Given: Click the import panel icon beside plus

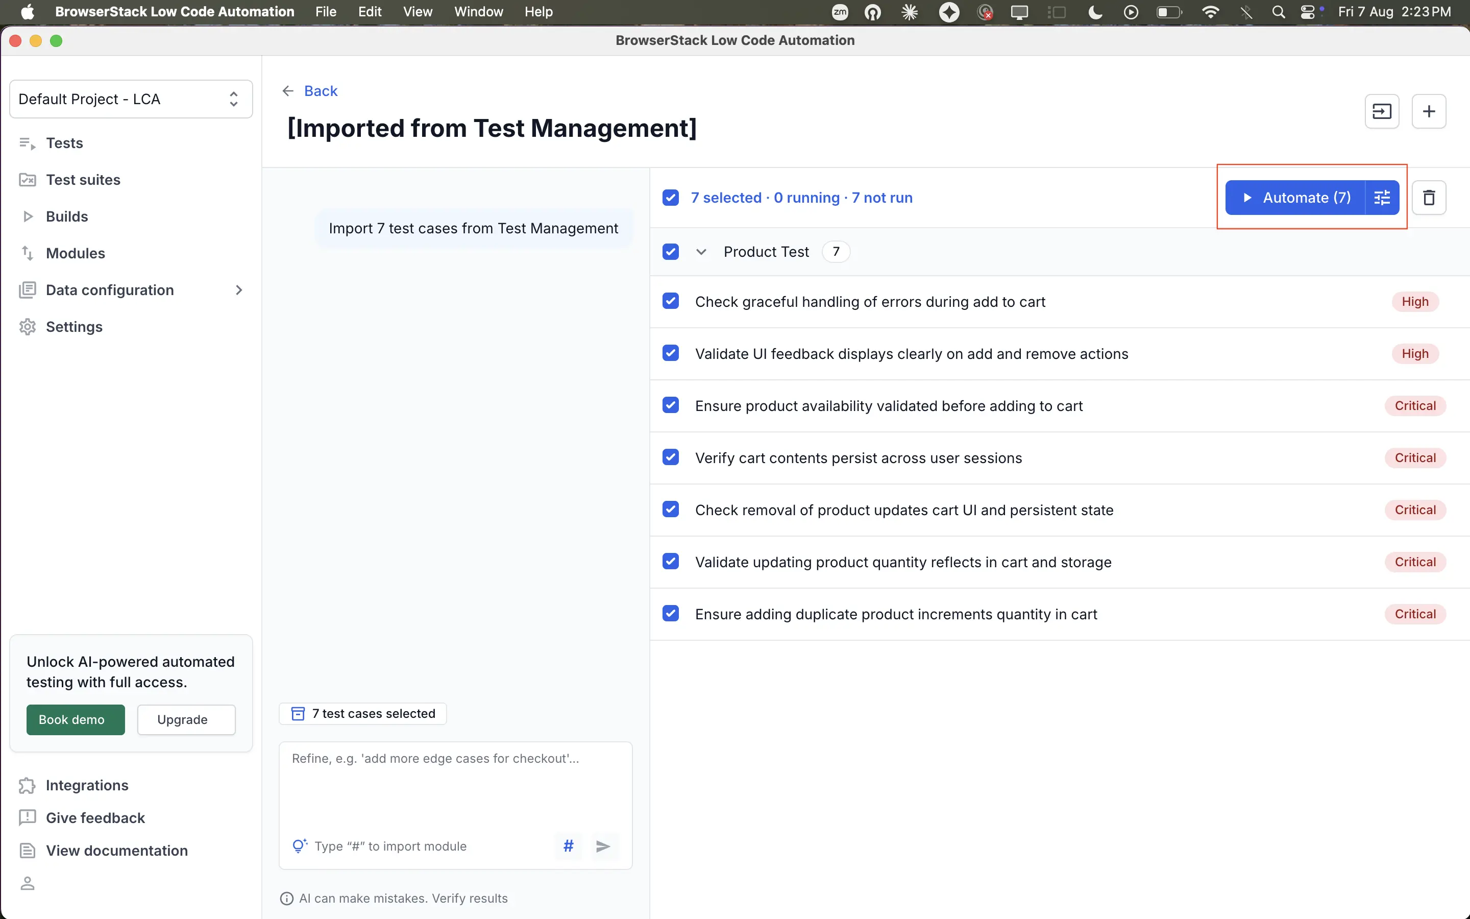Looking at the screenshot, I should [x=1382, y=111].
